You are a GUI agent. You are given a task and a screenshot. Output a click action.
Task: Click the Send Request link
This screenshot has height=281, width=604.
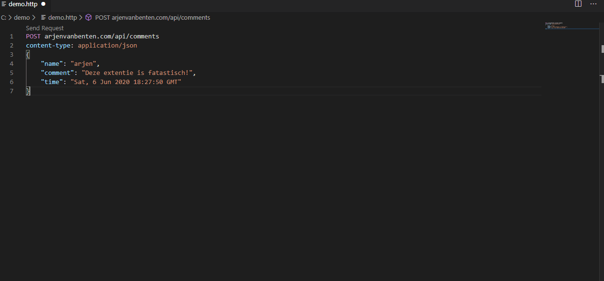[x=45, y=28]
